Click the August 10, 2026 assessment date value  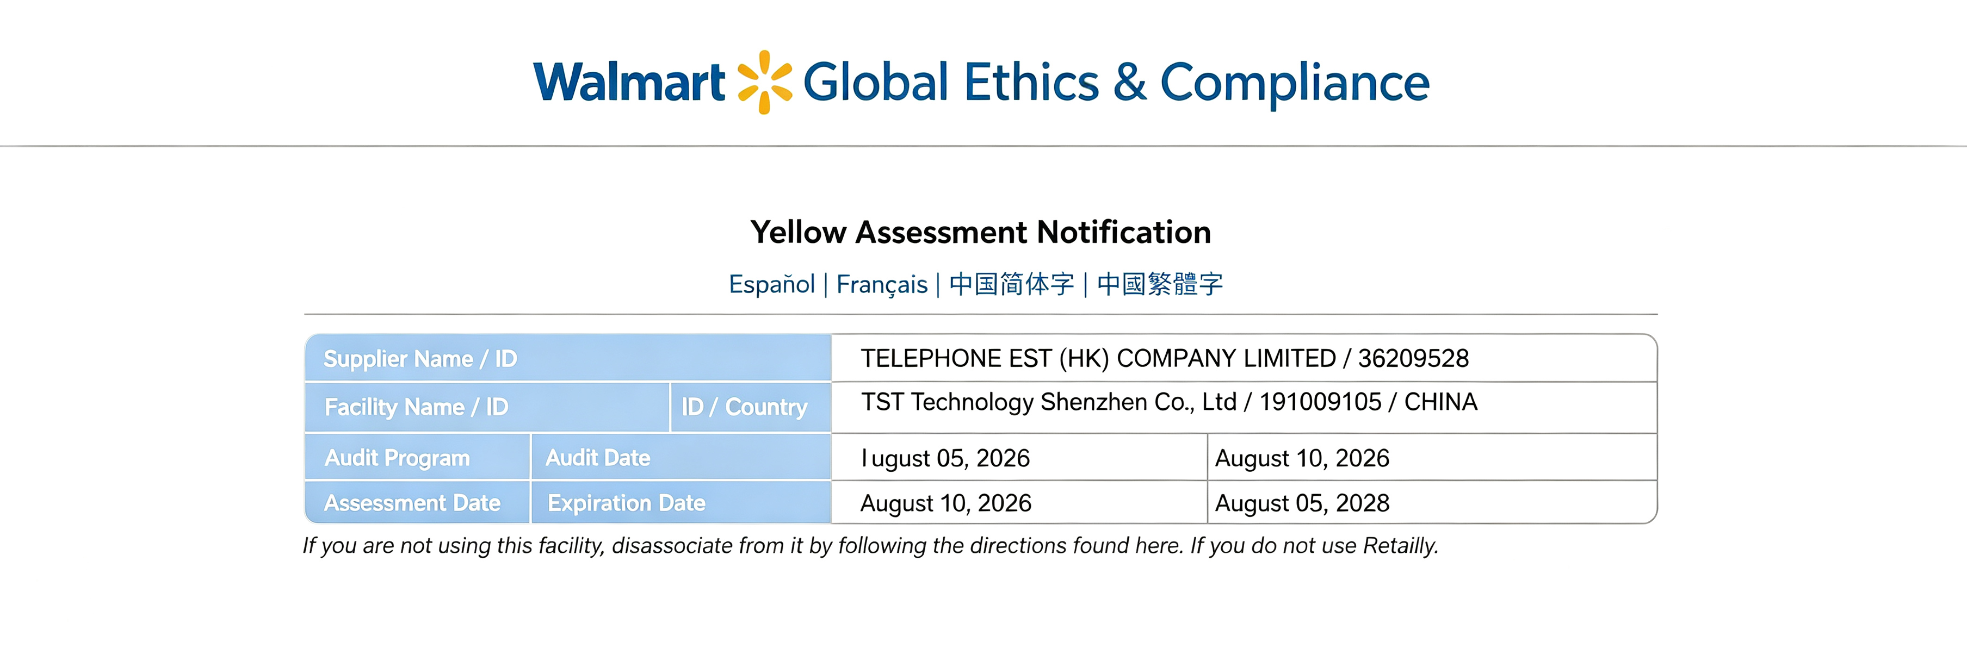tap(945, 503)
